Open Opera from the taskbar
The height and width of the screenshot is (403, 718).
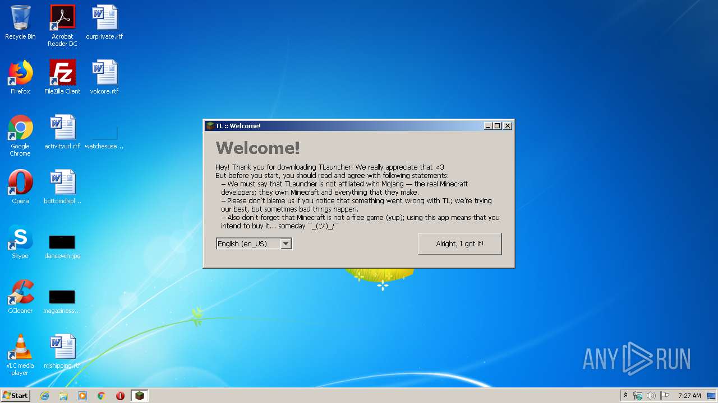(x=120, y=396)
